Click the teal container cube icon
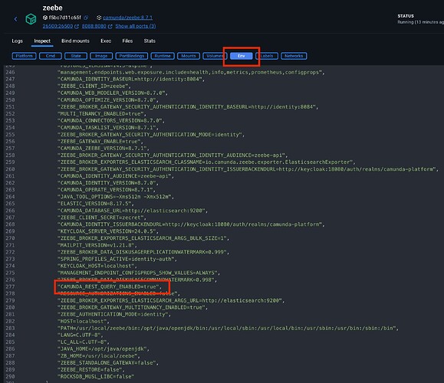Viewport: 444px width, 383px height. 31,19
